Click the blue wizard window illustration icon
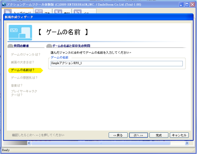This screenshot has width=197, height=154. 20,32
